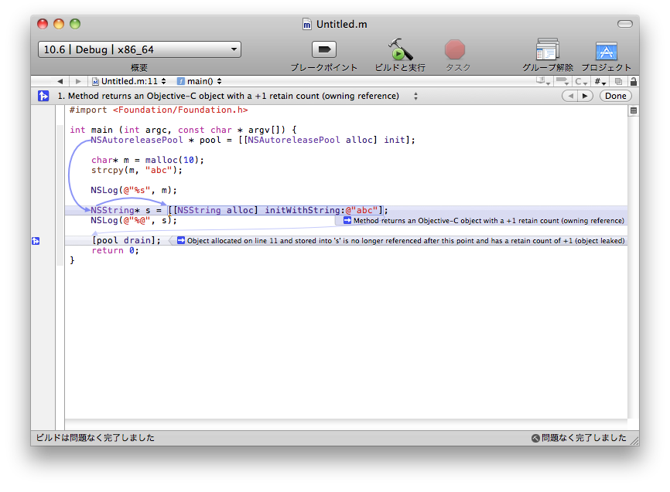Click the status icon at bottom right
Viewport: 670px width, 492px height.
click(x=535, y=438)
